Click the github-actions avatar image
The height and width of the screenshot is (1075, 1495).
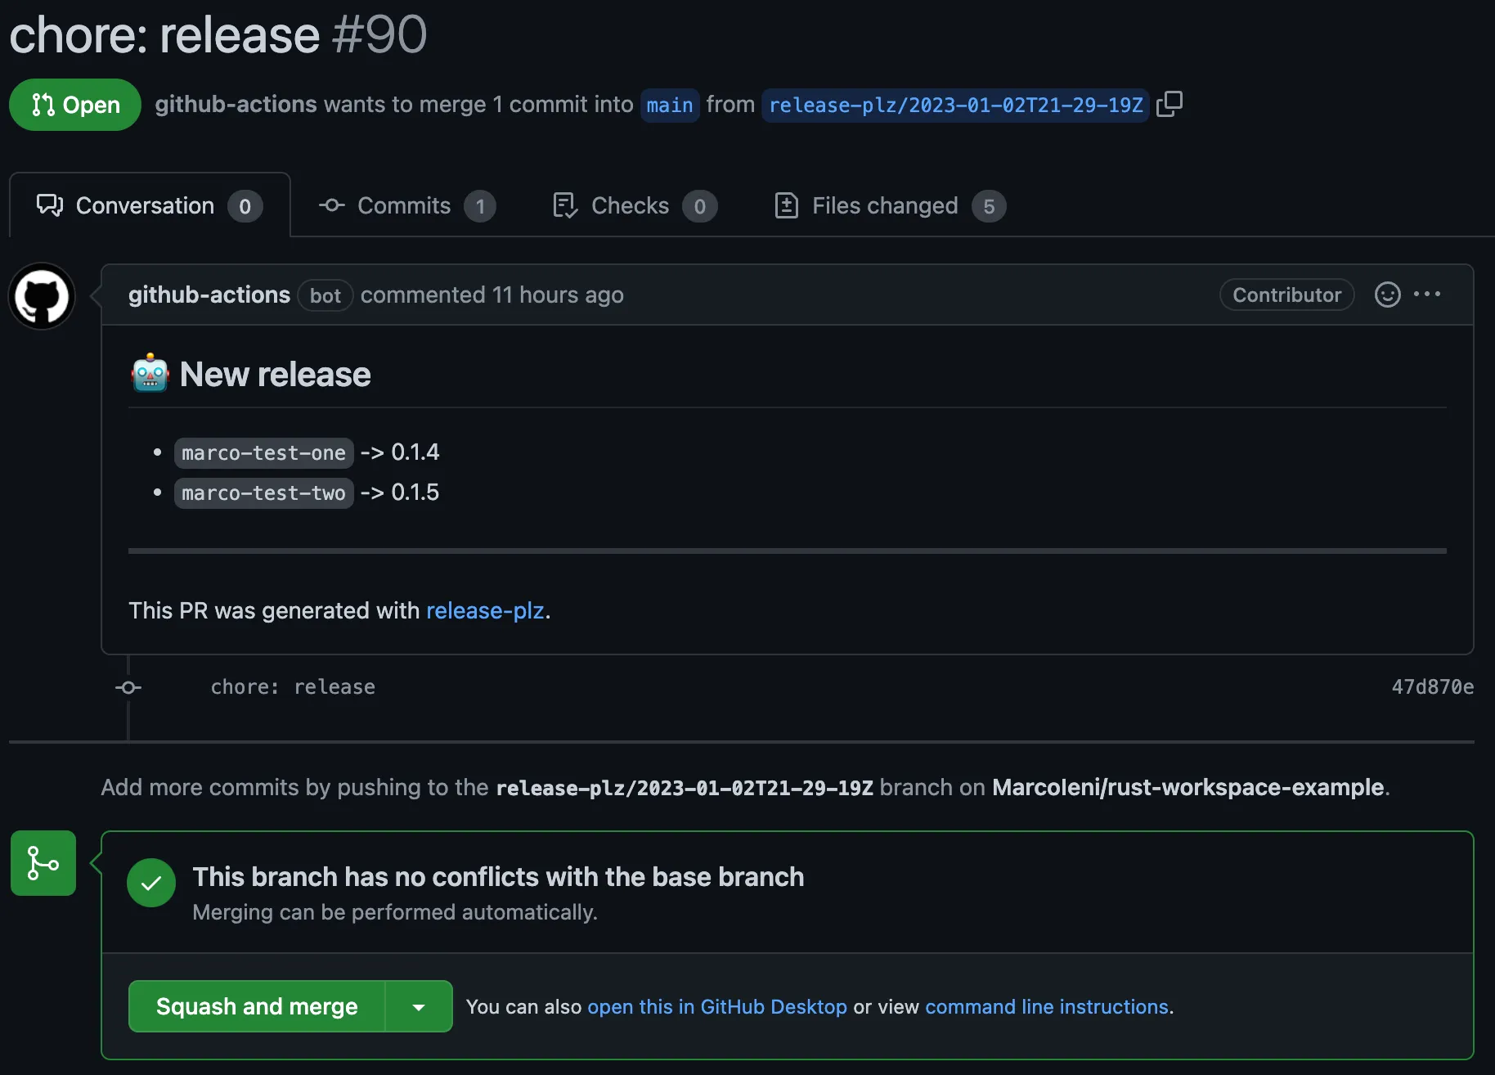[x=42, y=296]
